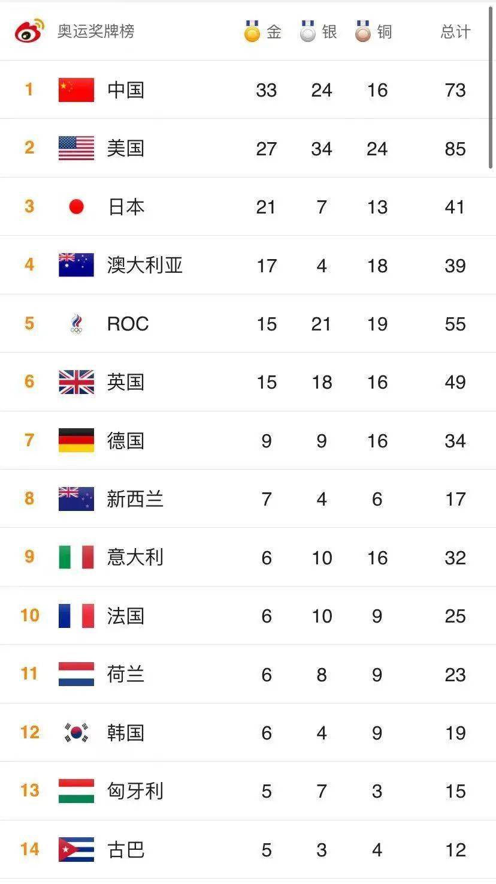Click China's total medal count 73
This screenshot has height=884, width=496.
tap(455, 90)
